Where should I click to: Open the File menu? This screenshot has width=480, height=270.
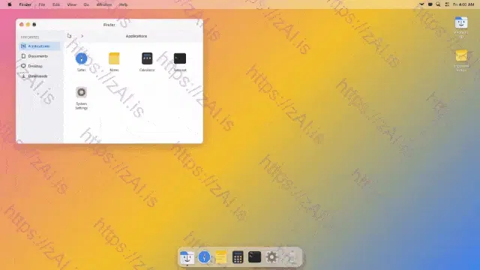click(x=42, y=4)
